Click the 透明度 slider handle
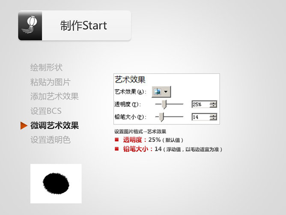Screen dimensions: 286x215 (164, 104)
